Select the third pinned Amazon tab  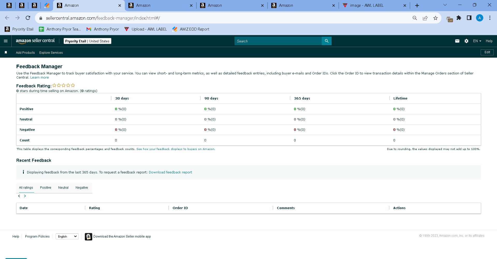(x=34, y=5)
